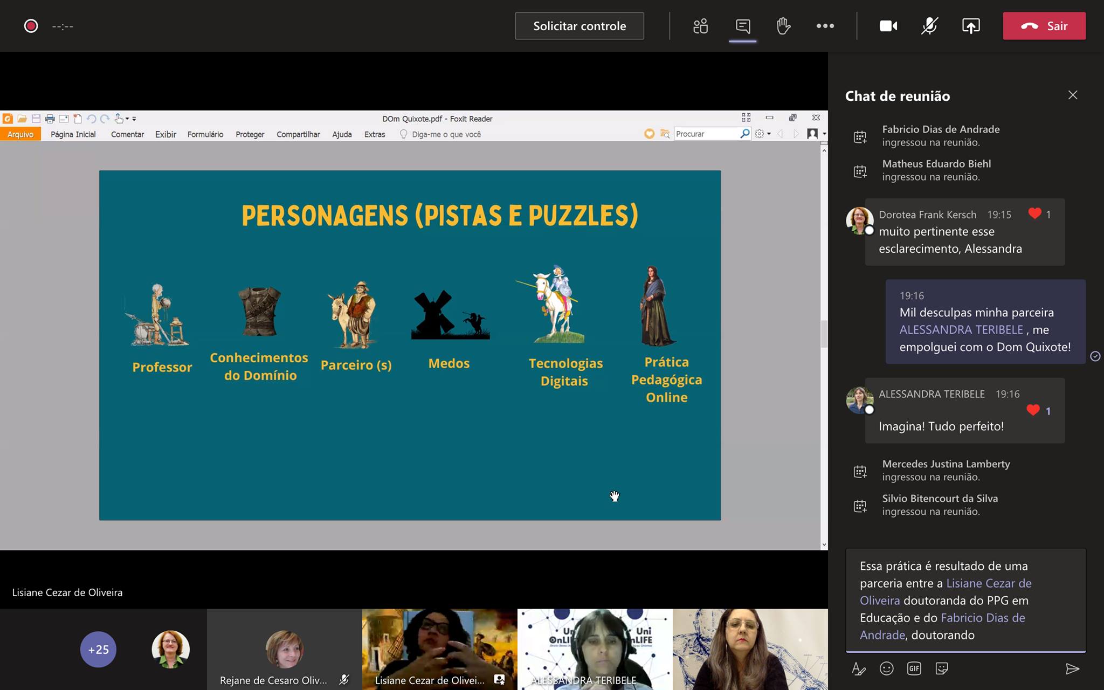Open message formatting options
The width and height of the screenshot is (1104, 690).
(859, 669)
